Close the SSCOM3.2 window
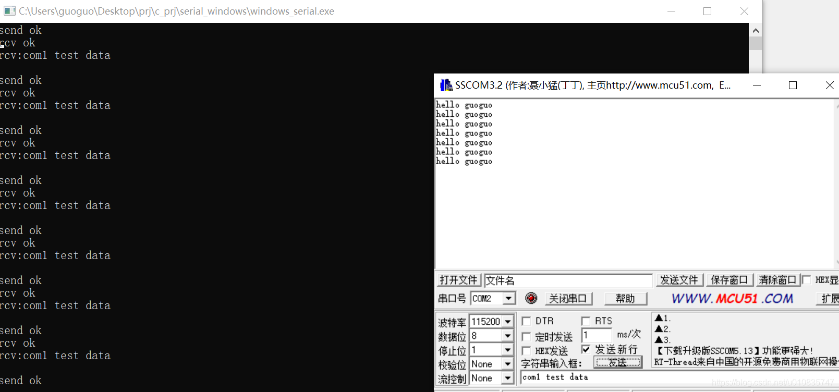This screenshot has width=839, height=392. tap(829, 85)
